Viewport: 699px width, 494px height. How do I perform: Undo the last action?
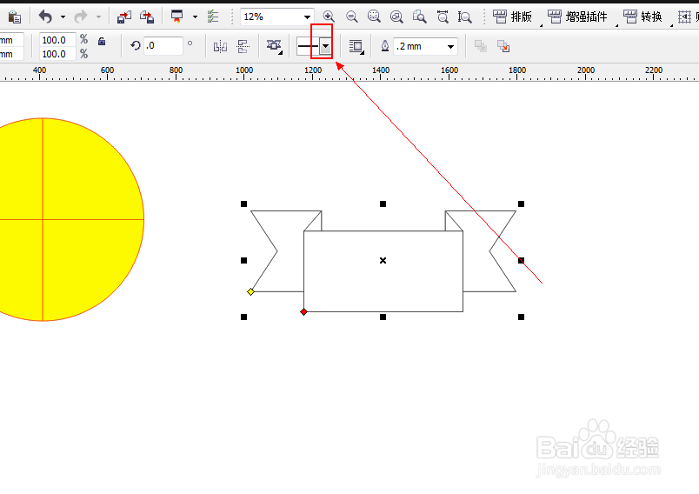[45, 17]
